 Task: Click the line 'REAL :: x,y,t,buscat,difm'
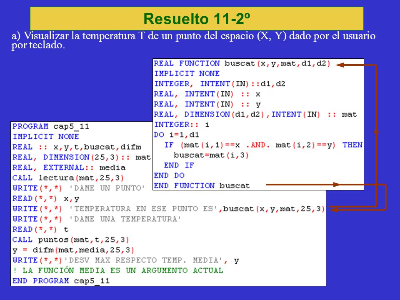[77, 147]
